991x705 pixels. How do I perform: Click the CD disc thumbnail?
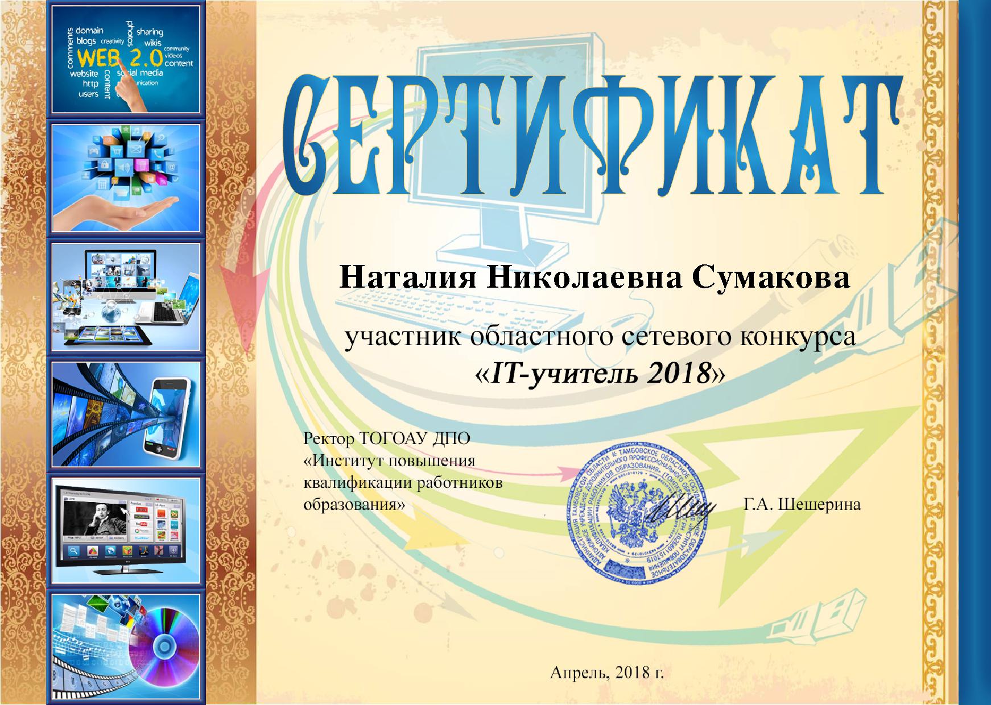[x=126, y=647]
